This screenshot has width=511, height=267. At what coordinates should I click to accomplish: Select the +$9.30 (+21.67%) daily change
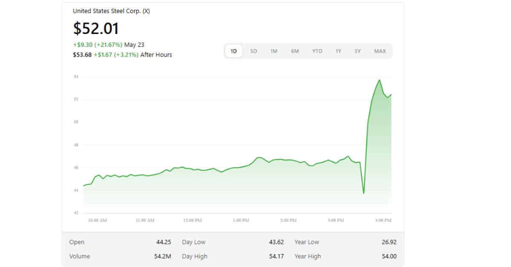point(98,45)
